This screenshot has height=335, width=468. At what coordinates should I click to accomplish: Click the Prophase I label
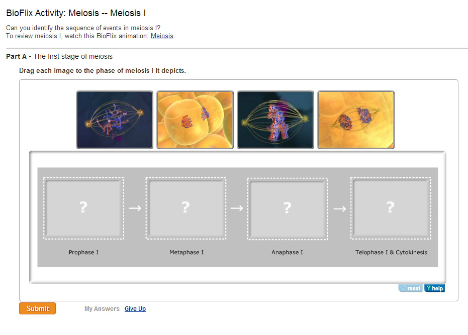(x=83, y=252)
